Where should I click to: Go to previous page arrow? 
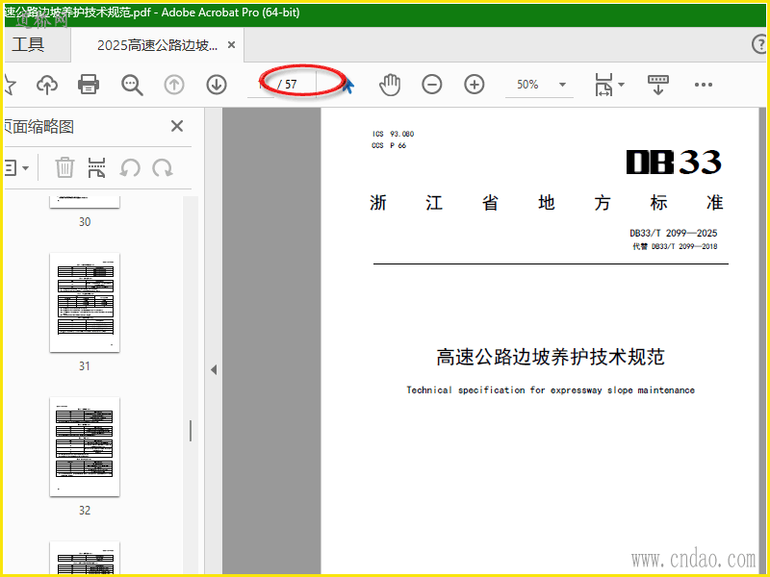(174, 85)
